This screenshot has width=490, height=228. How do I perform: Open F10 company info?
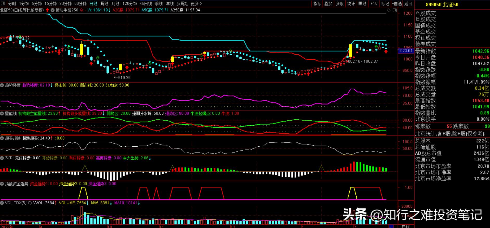pos(374,4)
